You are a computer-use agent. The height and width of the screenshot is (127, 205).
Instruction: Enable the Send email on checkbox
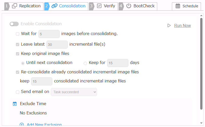pos(17,92)
